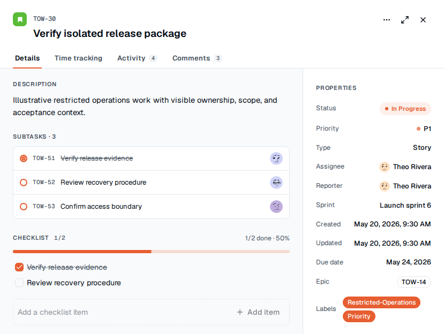Screen dimensions: 444x334
Task: Open epic link TOW-14
Action: click(x=413, y=282)
